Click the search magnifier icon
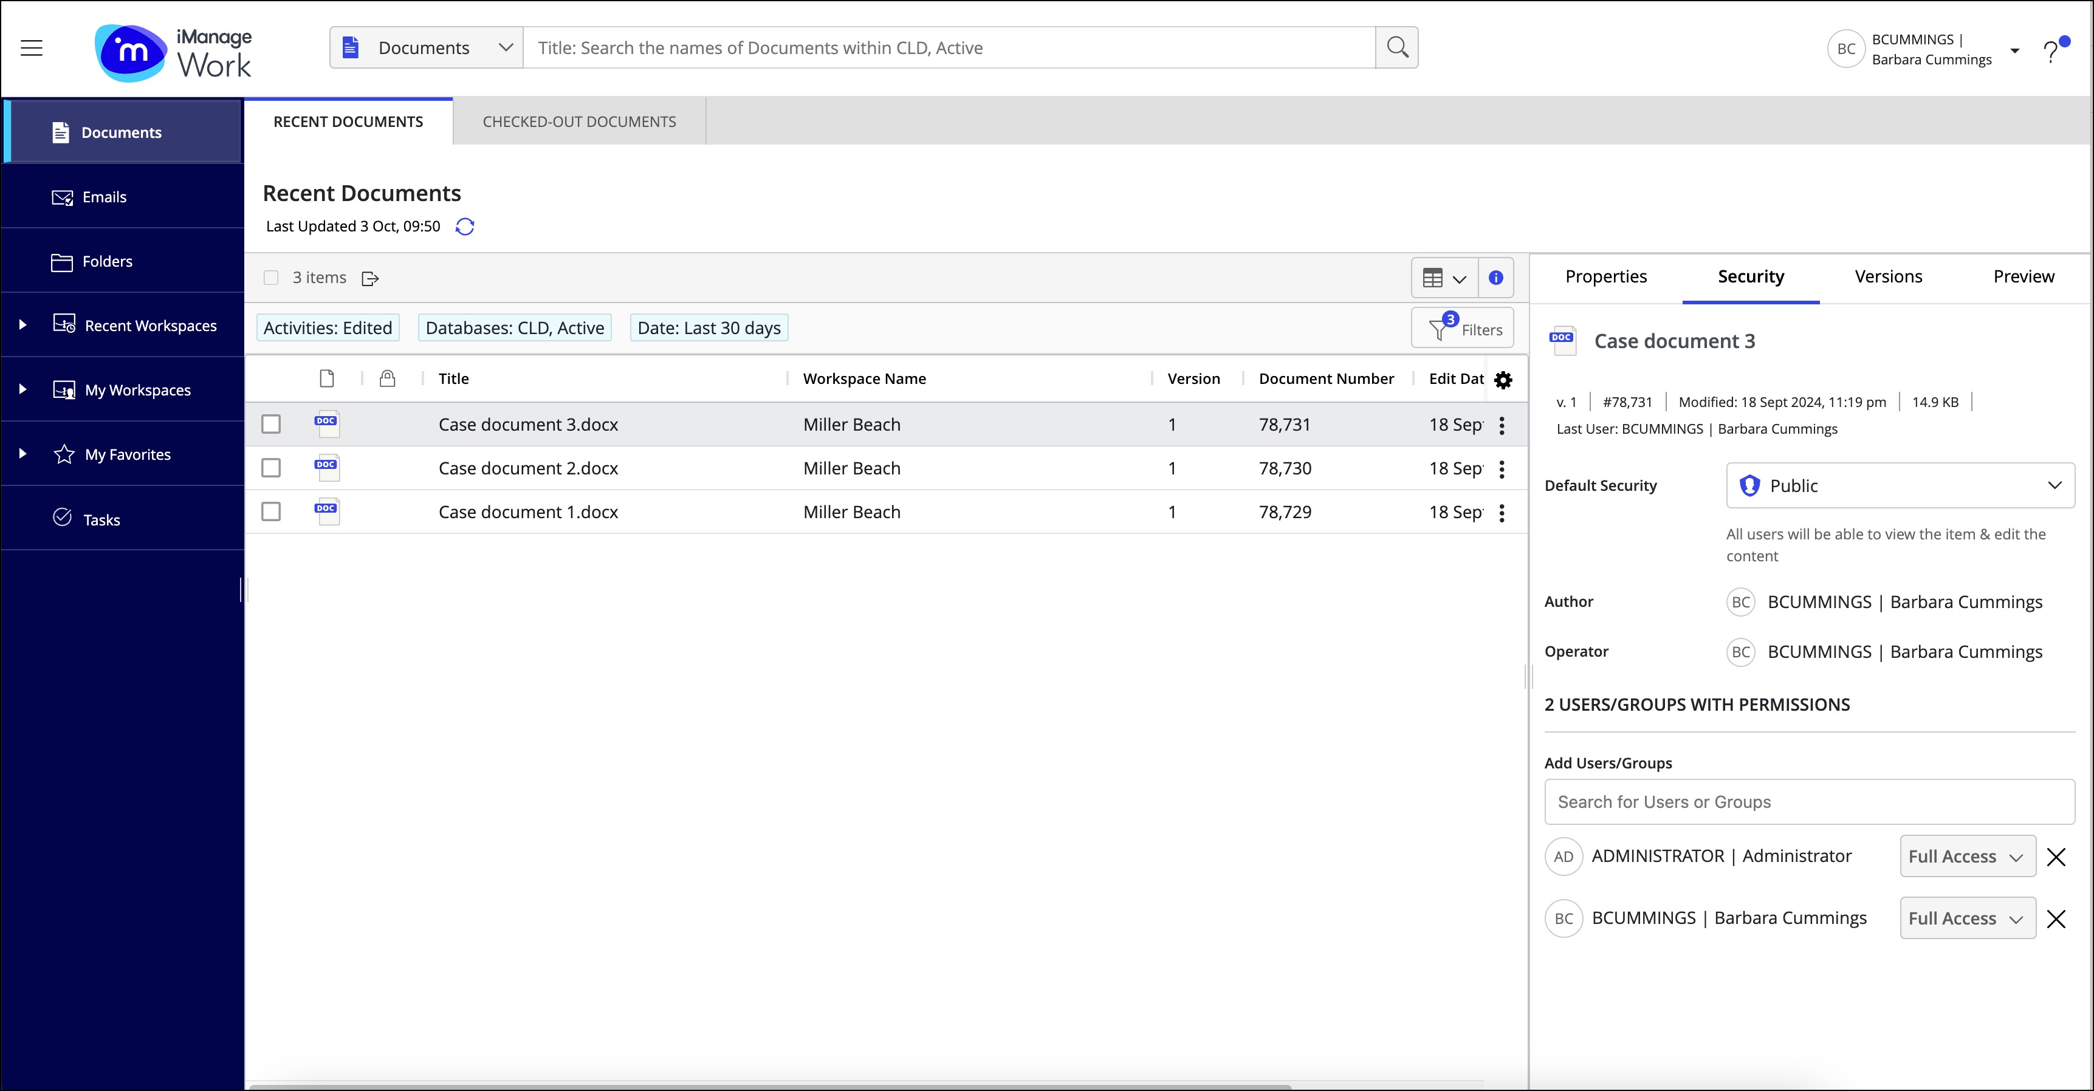 pos(1396,48)
